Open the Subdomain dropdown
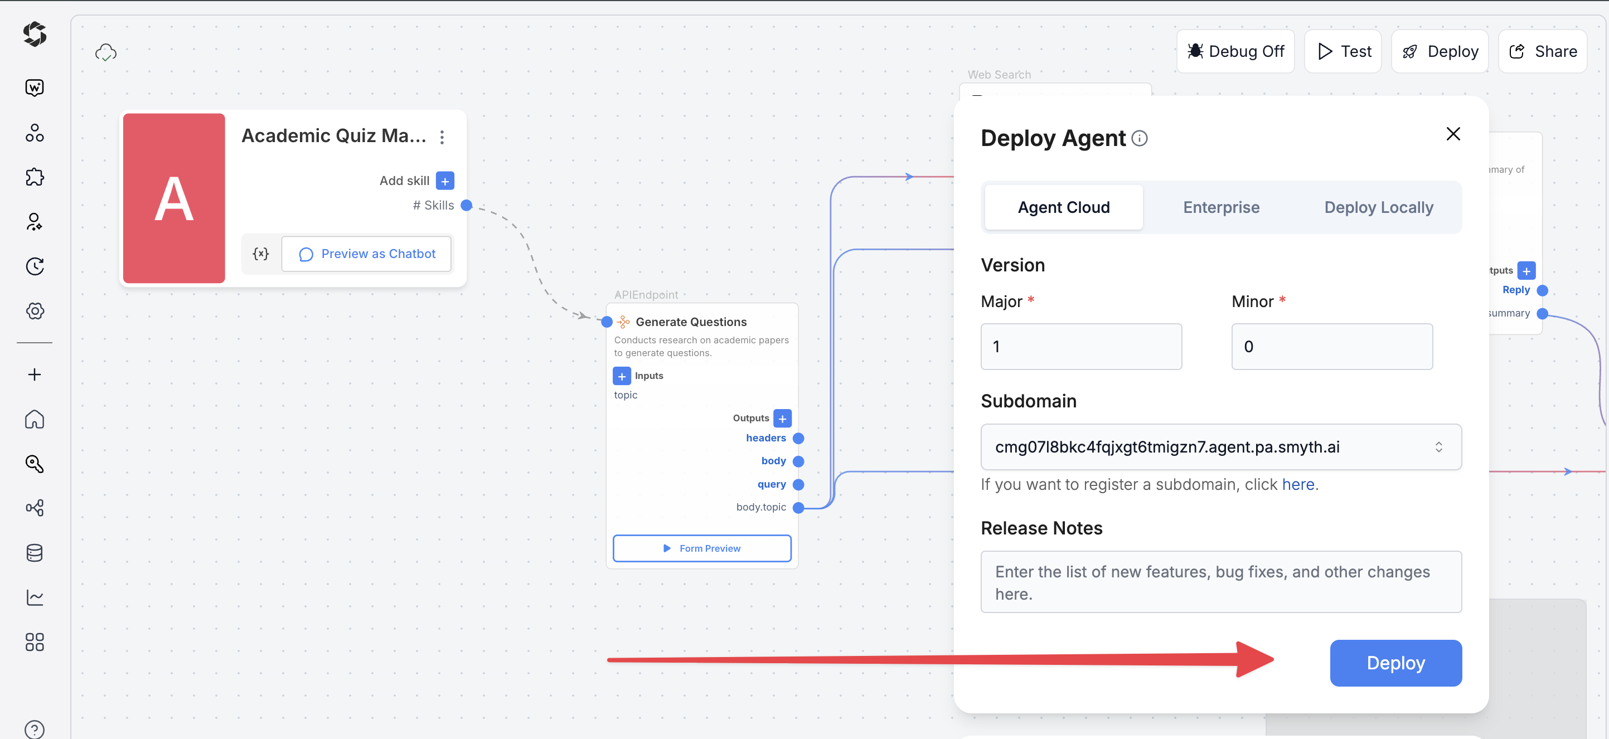 1221,447
